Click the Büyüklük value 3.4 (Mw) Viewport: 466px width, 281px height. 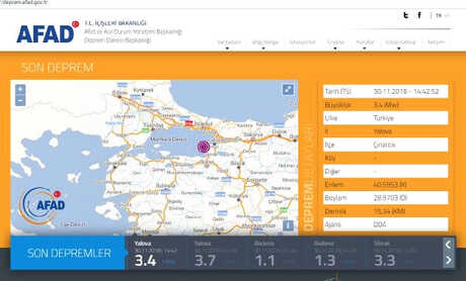pyautogui.click(x=386, y=105)
